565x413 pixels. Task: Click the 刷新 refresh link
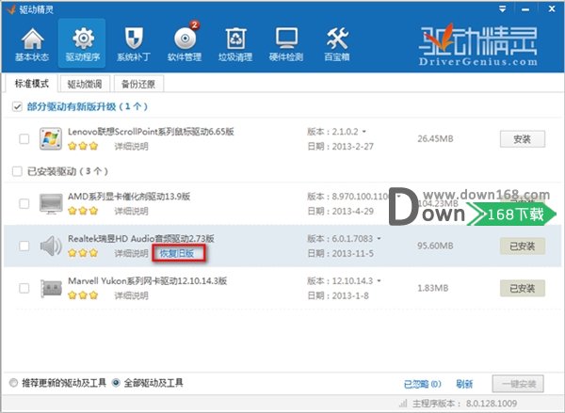click(464, 384)
